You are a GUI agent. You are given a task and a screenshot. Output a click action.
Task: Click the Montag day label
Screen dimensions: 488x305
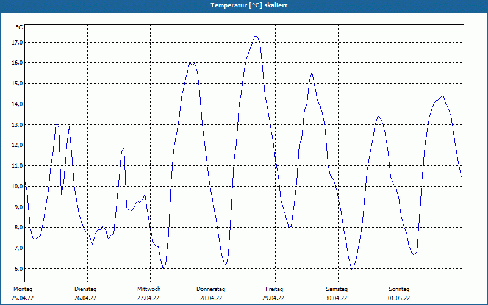[23, 289]
